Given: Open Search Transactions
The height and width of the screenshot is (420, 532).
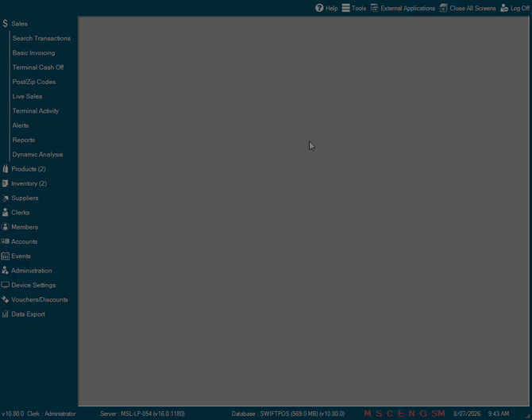Looking at the screenshot, I should point(41,38).
